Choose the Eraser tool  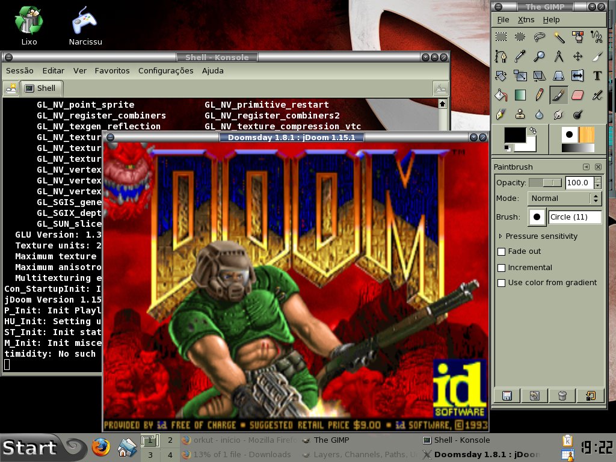[577, 94]
